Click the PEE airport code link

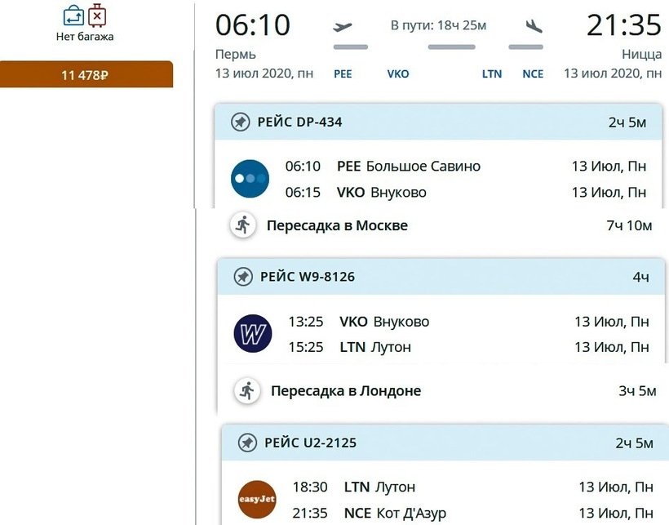pos(343,73)
